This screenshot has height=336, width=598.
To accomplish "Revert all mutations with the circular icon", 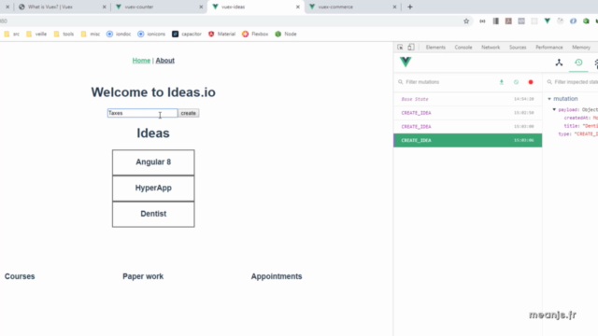I will click(x=516, y=82).
